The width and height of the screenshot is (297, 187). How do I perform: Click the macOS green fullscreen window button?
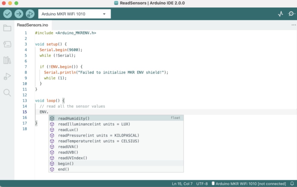(16, 3)
